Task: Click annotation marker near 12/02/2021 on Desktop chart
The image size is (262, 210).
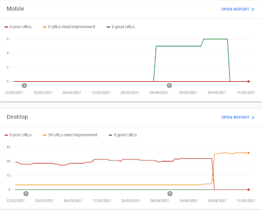Action: (26, 194)
